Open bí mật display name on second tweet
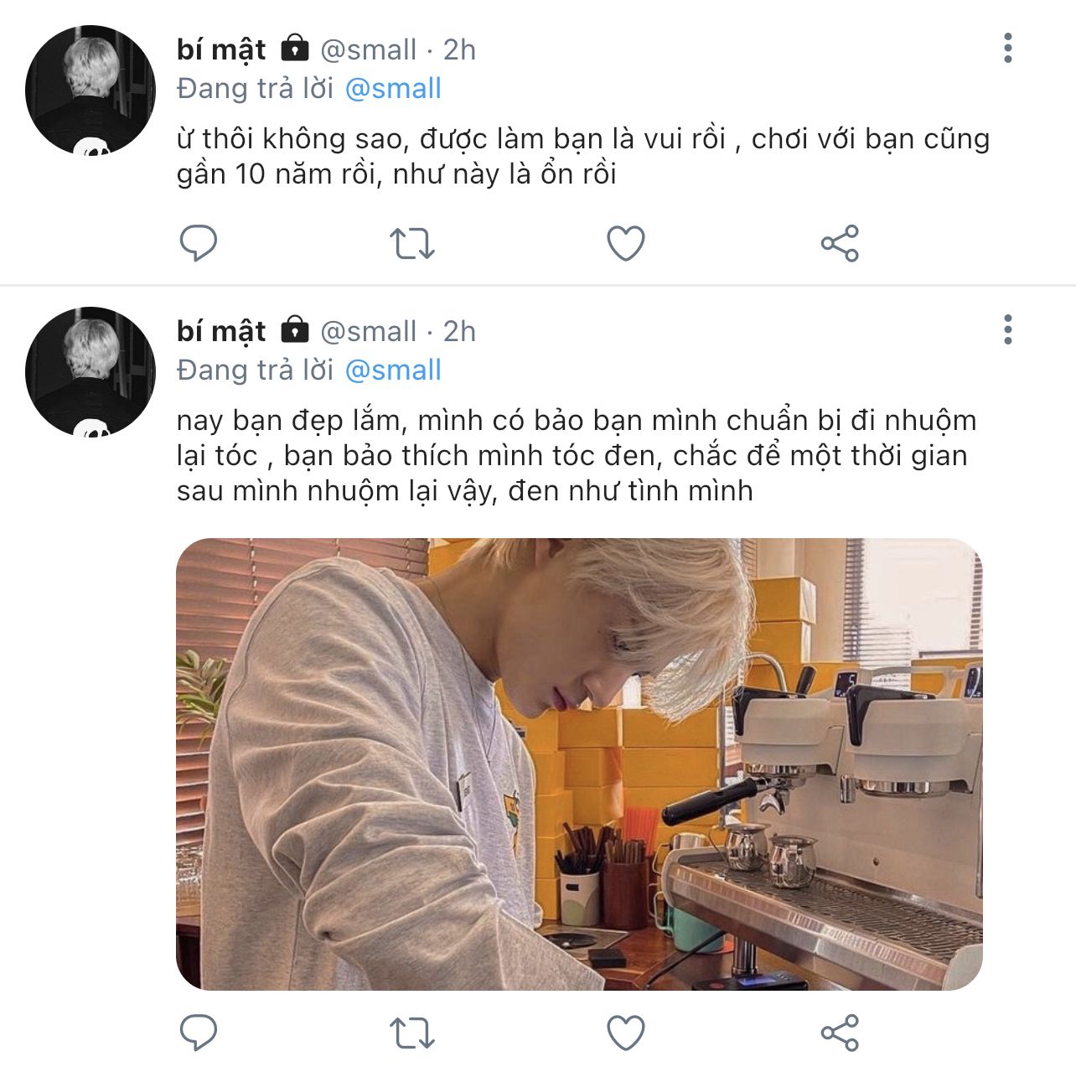 click(x=221, y=332)
